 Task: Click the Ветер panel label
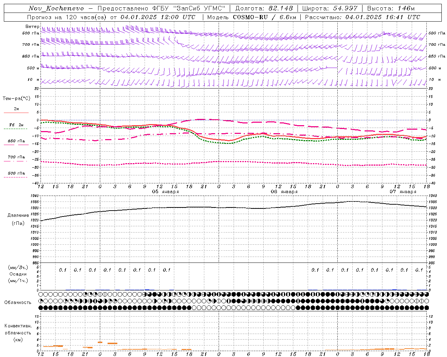(x=32, y=26)
